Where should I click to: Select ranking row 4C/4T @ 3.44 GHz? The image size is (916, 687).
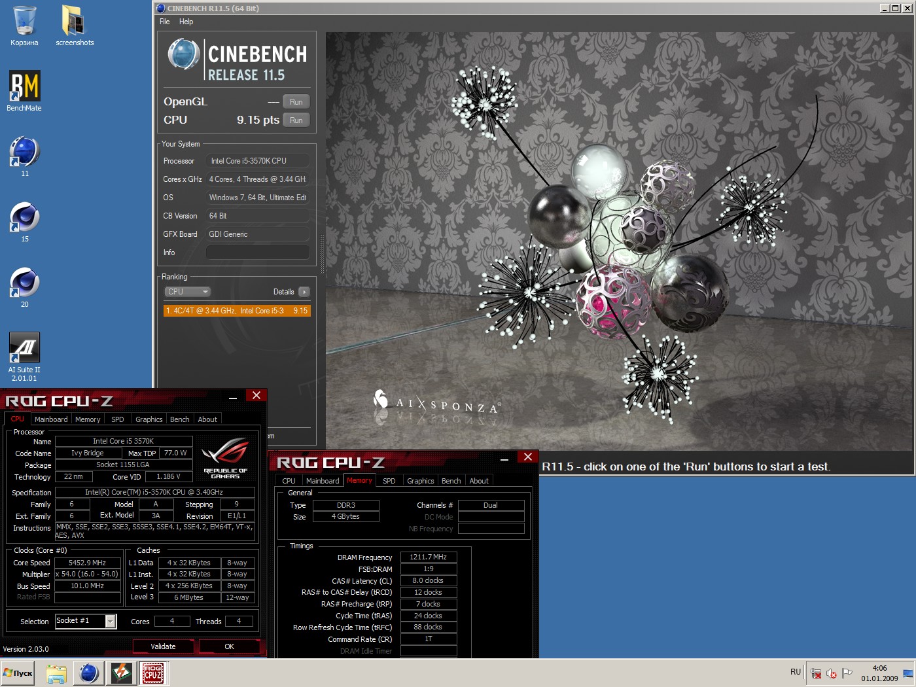pos(237,311)
